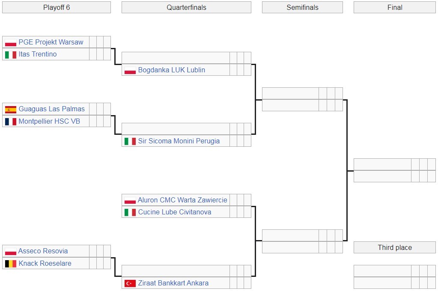Click the Belgium flag beside Knack Roeselare
This screenshot has height=291, width=438.
click(x=11, y=264)
